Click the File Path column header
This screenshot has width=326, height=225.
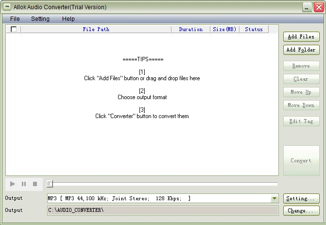click(x=96, y=29)
